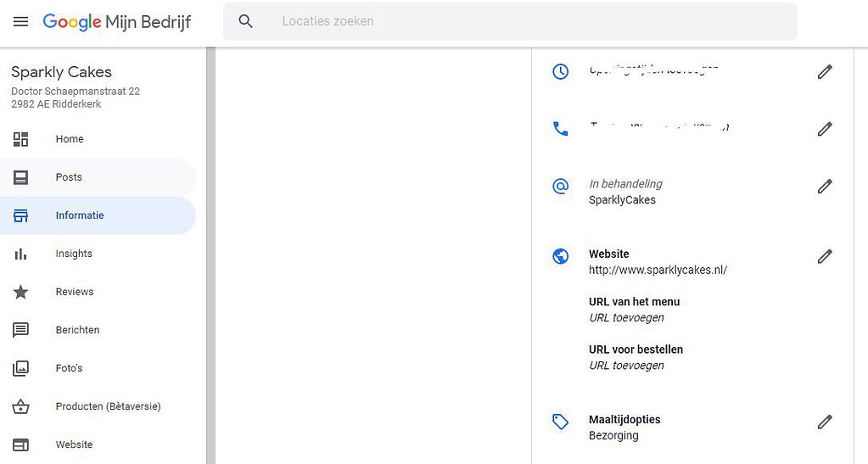The image size is (868, 464).
Task: Click the @ short name icon
Action: point(560,187)
